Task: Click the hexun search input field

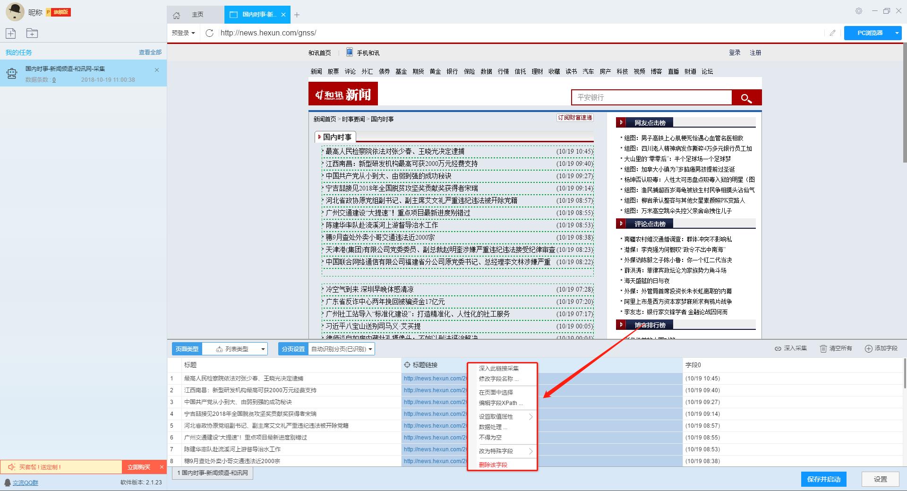Action: pyautogui.click(x=651, y=97)
